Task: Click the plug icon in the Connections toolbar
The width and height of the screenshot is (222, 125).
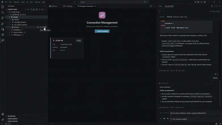Action: click(x=28, y=9)
